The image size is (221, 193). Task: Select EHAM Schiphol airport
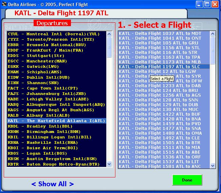point(57,72)
